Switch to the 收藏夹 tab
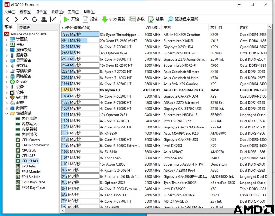275x216 pixels. coord(25,27)
